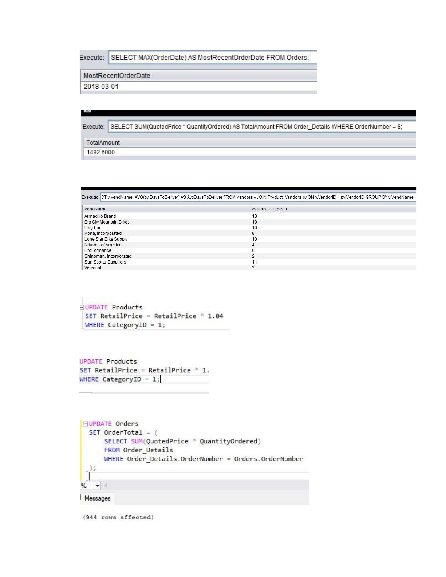Click the AvgDaysToDeliver column header
The width and height of the screenshot is (446, 577).
click(333, 209)
